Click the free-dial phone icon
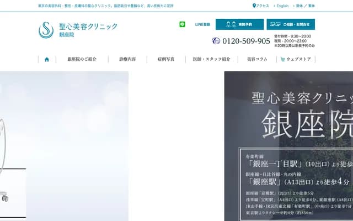Screen dimensions: 353x221 pos(216,41)
